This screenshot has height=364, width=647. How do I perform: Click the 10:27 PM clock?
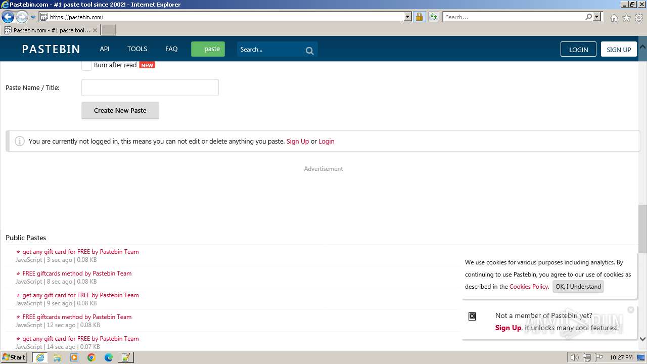tap(621, 357)
